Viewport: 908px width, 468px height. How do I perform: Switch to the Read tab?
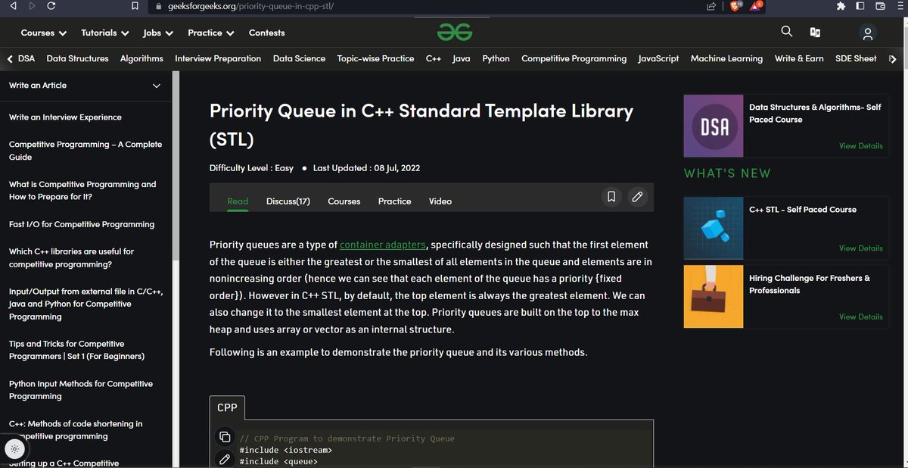coord(238,201)
